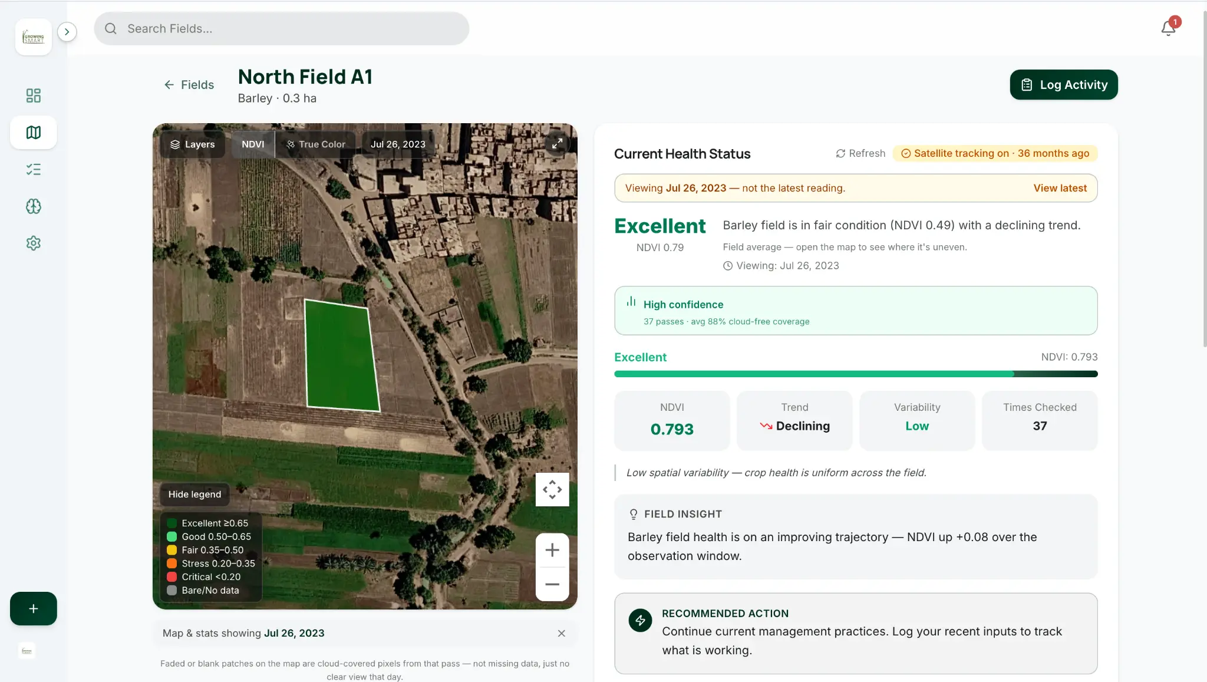The image size is (1207, 682).
Task: Click the NDVI 0.793 stat card
Action: click(x=672, y=420)
